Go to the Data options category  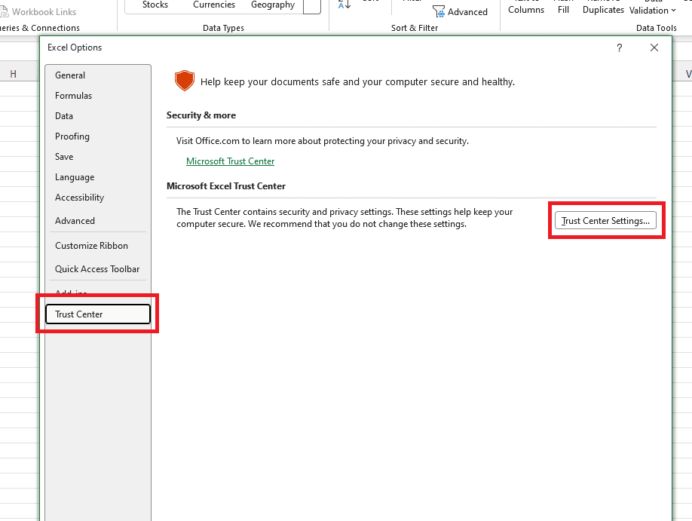(x=97, y=116)
